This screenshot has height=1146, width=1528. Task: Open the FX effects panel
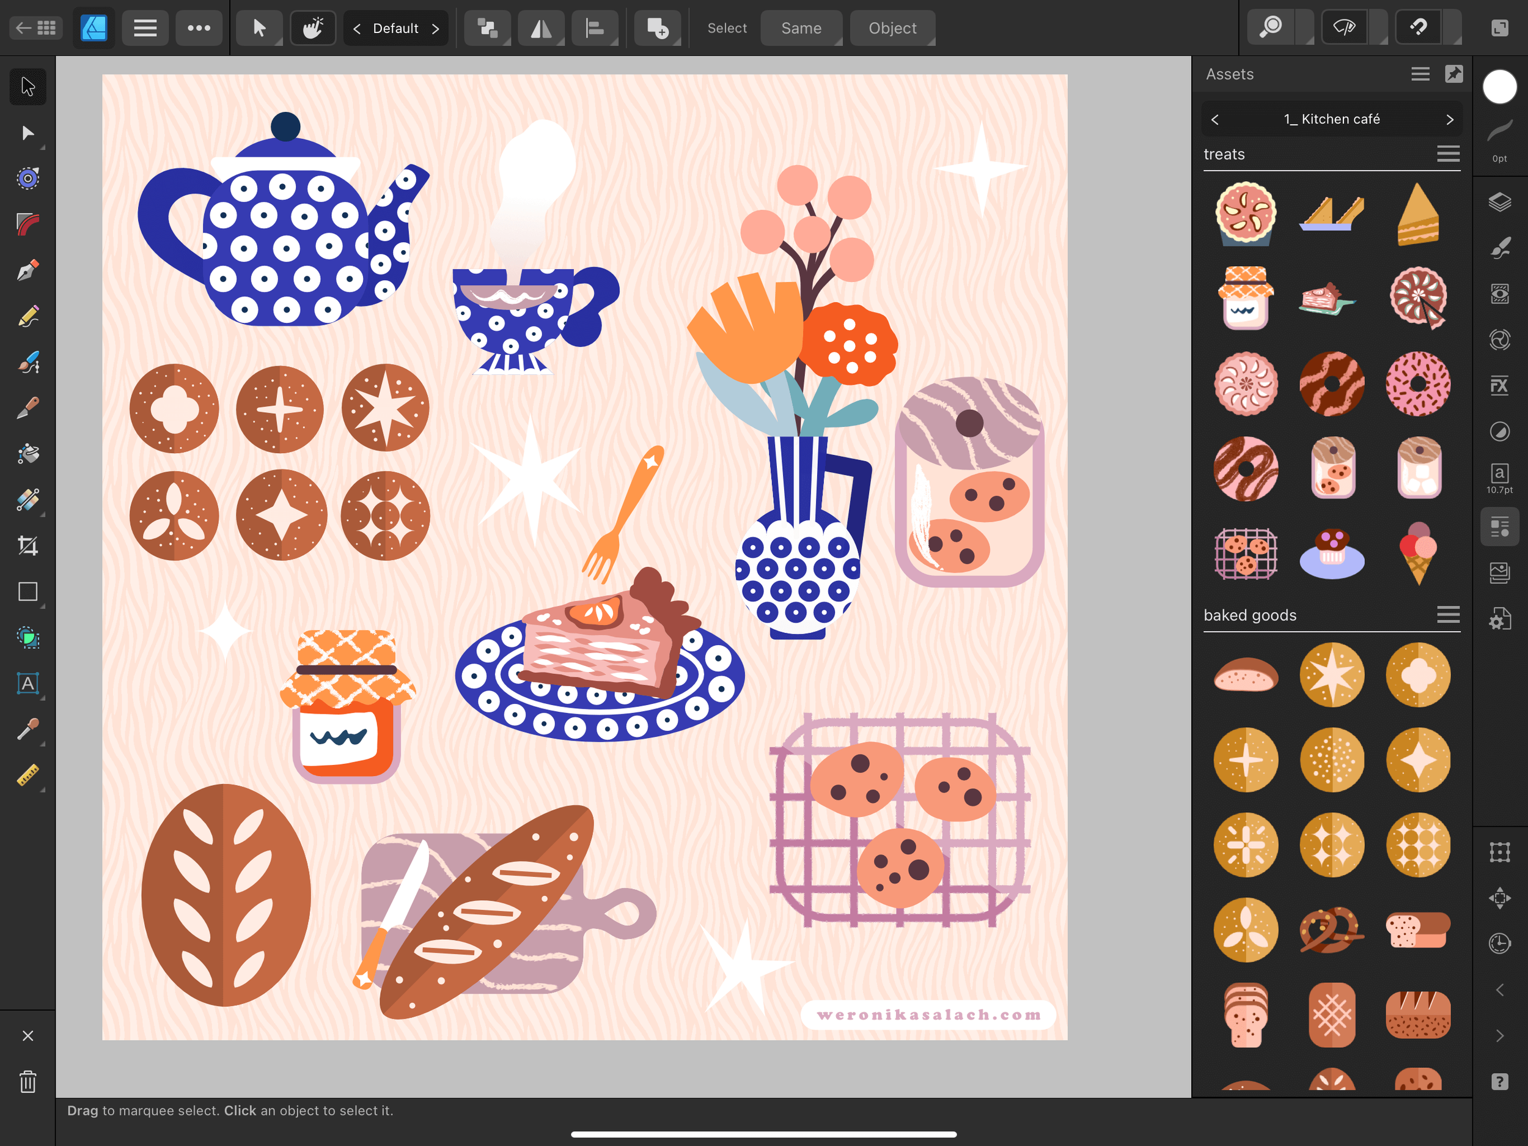tap(1500, 385)
